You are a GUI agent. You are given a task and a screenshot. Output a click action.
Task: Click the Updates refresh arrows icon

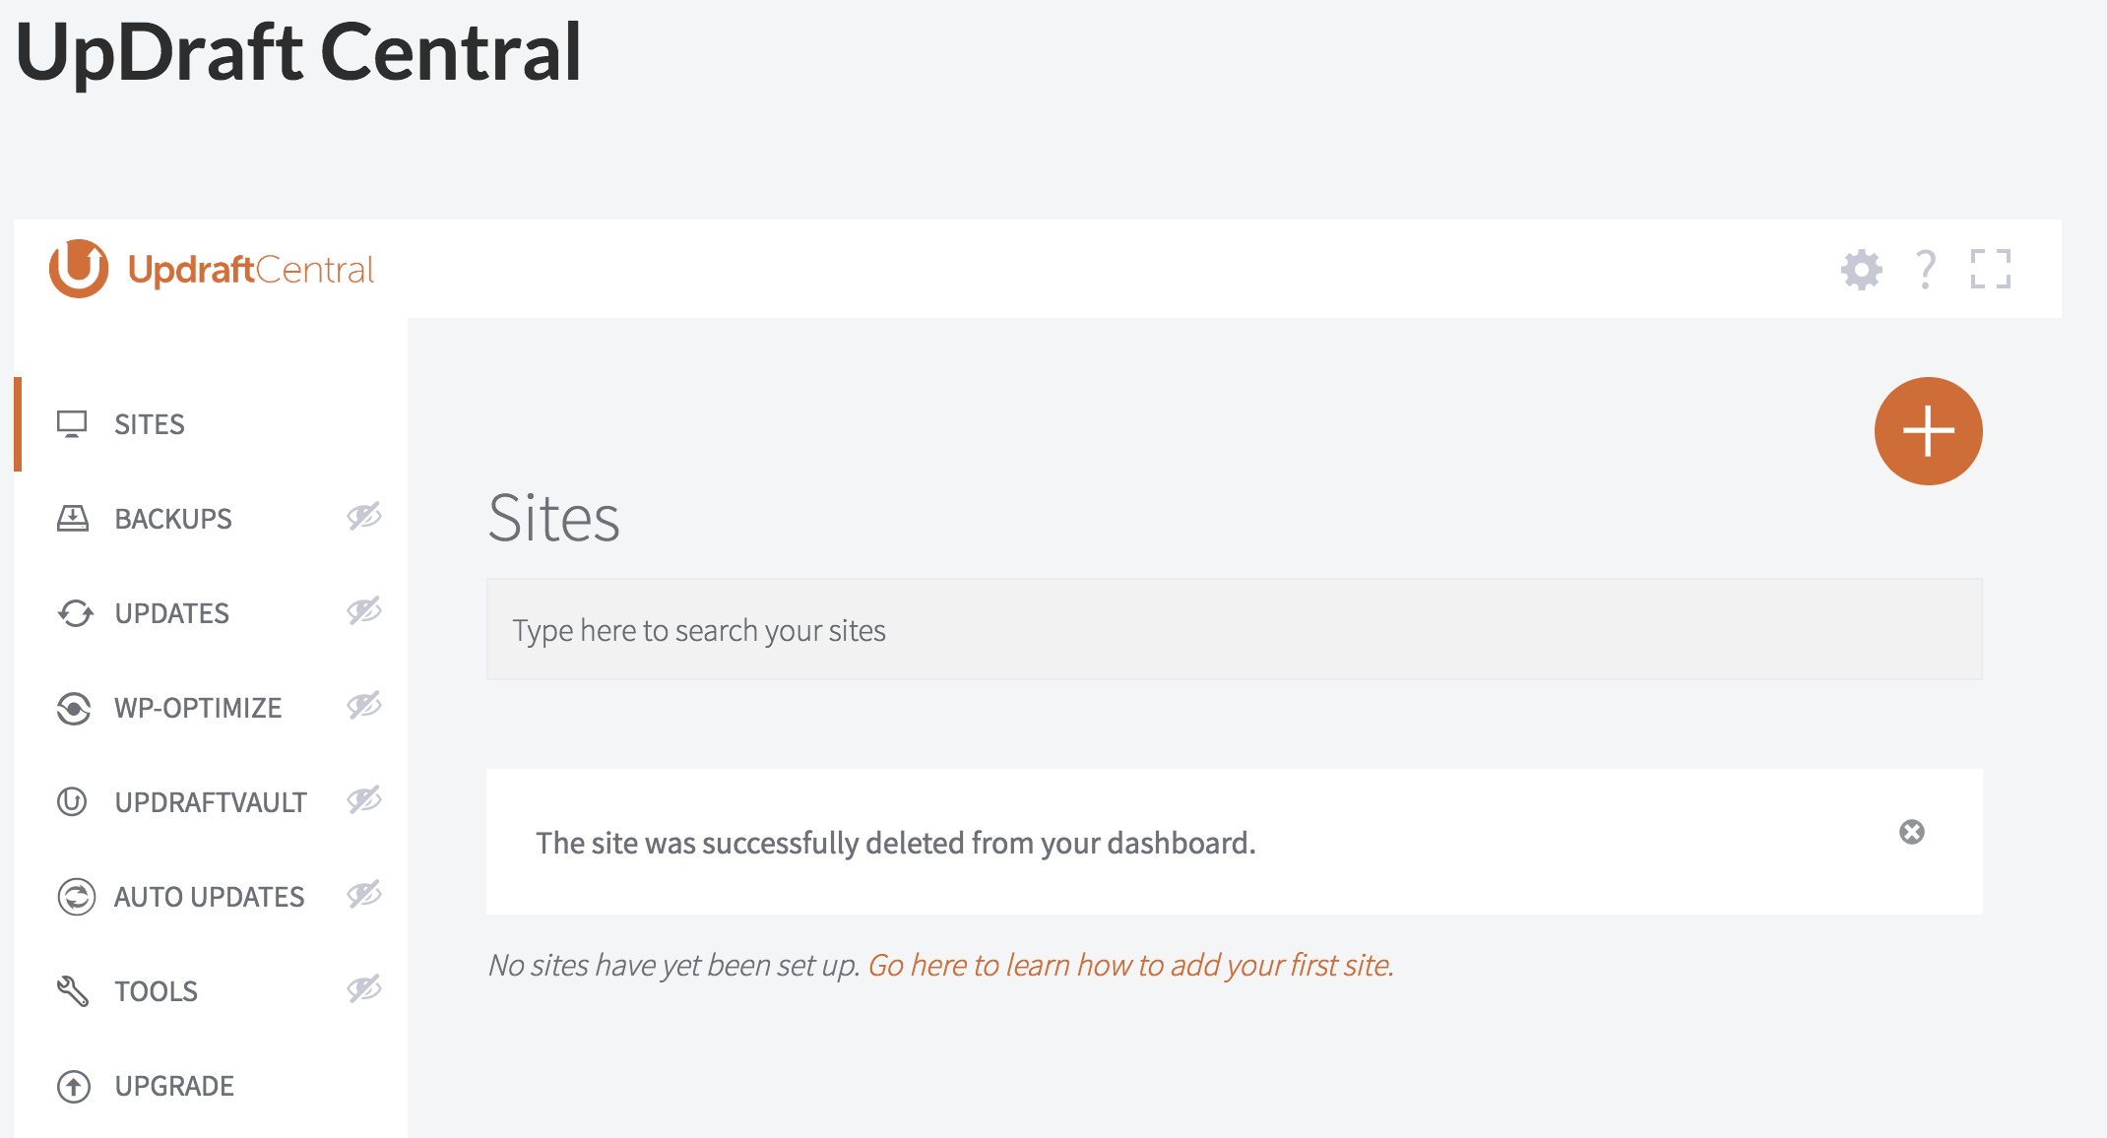75,613
